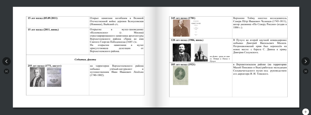Click the old book title page image beside Lepekhin
Viewport: 311px width, 115px height.
pos(54,77)
